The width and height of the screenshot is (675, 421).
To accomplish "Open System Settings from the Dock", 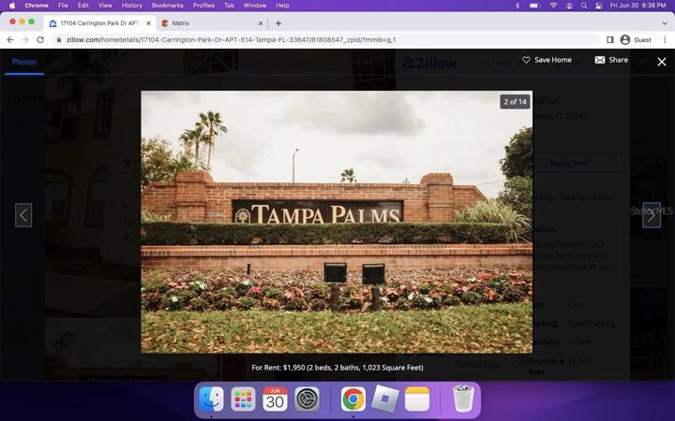I will [x=307, y=399].
